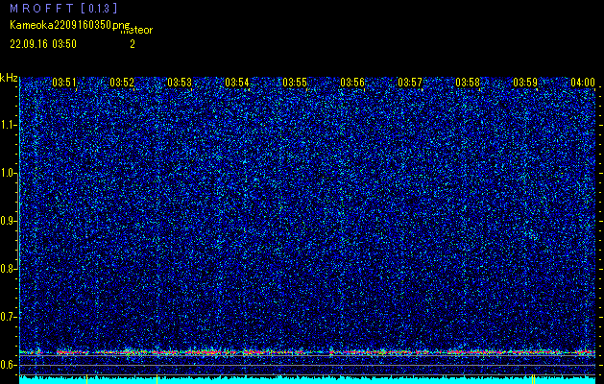
Task: Click the 03:51 time label
Action: [x=64, y=82]
